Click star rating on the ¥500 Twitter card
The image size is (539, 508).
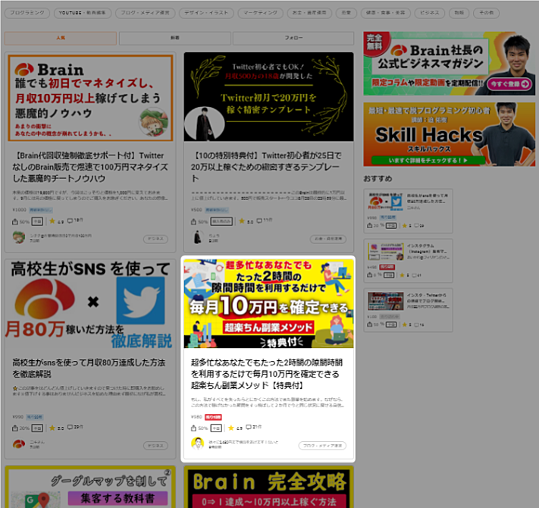pos(242,221)
